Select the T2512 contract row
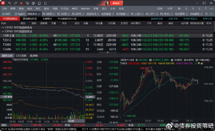This screenshot has width=215, height=131. tap(107, 40)
